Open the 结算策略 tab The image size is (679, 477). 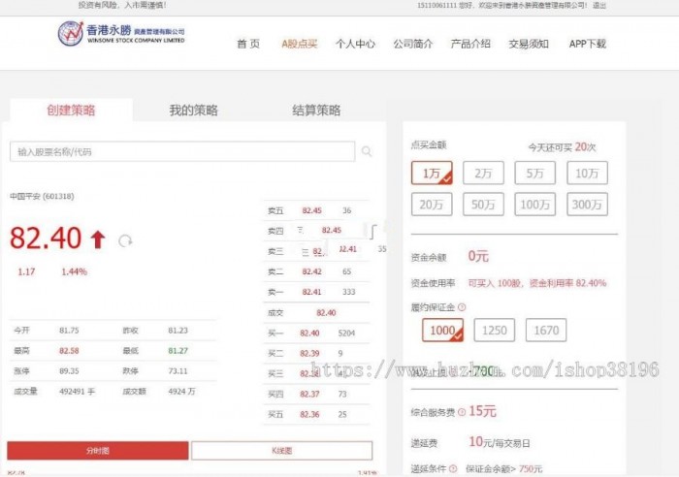pyautogui.click(x=316, y=111)
